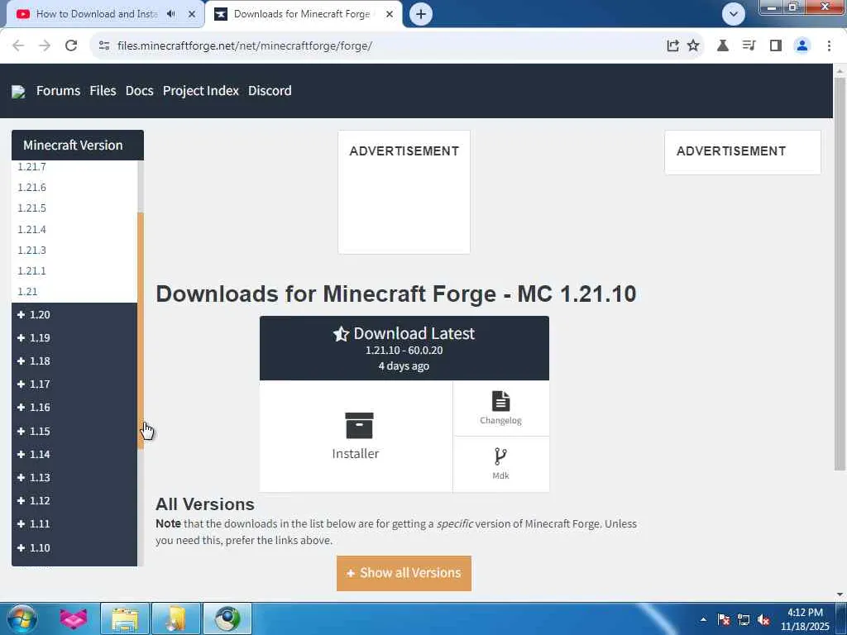The height and width of the screenshot is (635, 847).
Task: Expand the 1.20 version group
Action: (x=74, y=315)
